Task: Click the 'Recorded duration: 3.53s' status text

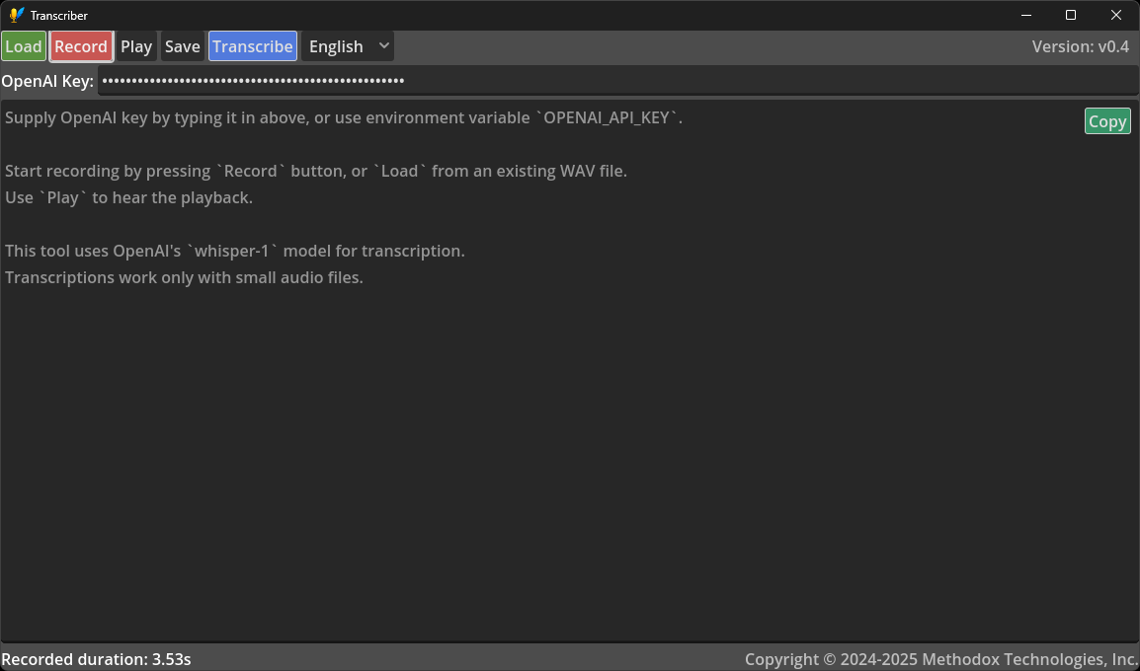Action: [x=96, y=659]
